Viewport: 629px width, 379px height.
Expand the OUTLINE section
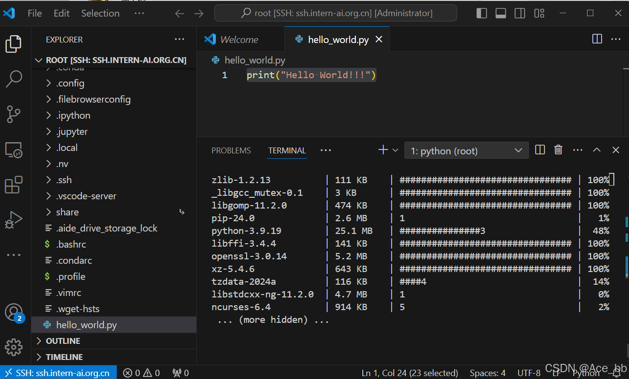[x=114, y=341]
